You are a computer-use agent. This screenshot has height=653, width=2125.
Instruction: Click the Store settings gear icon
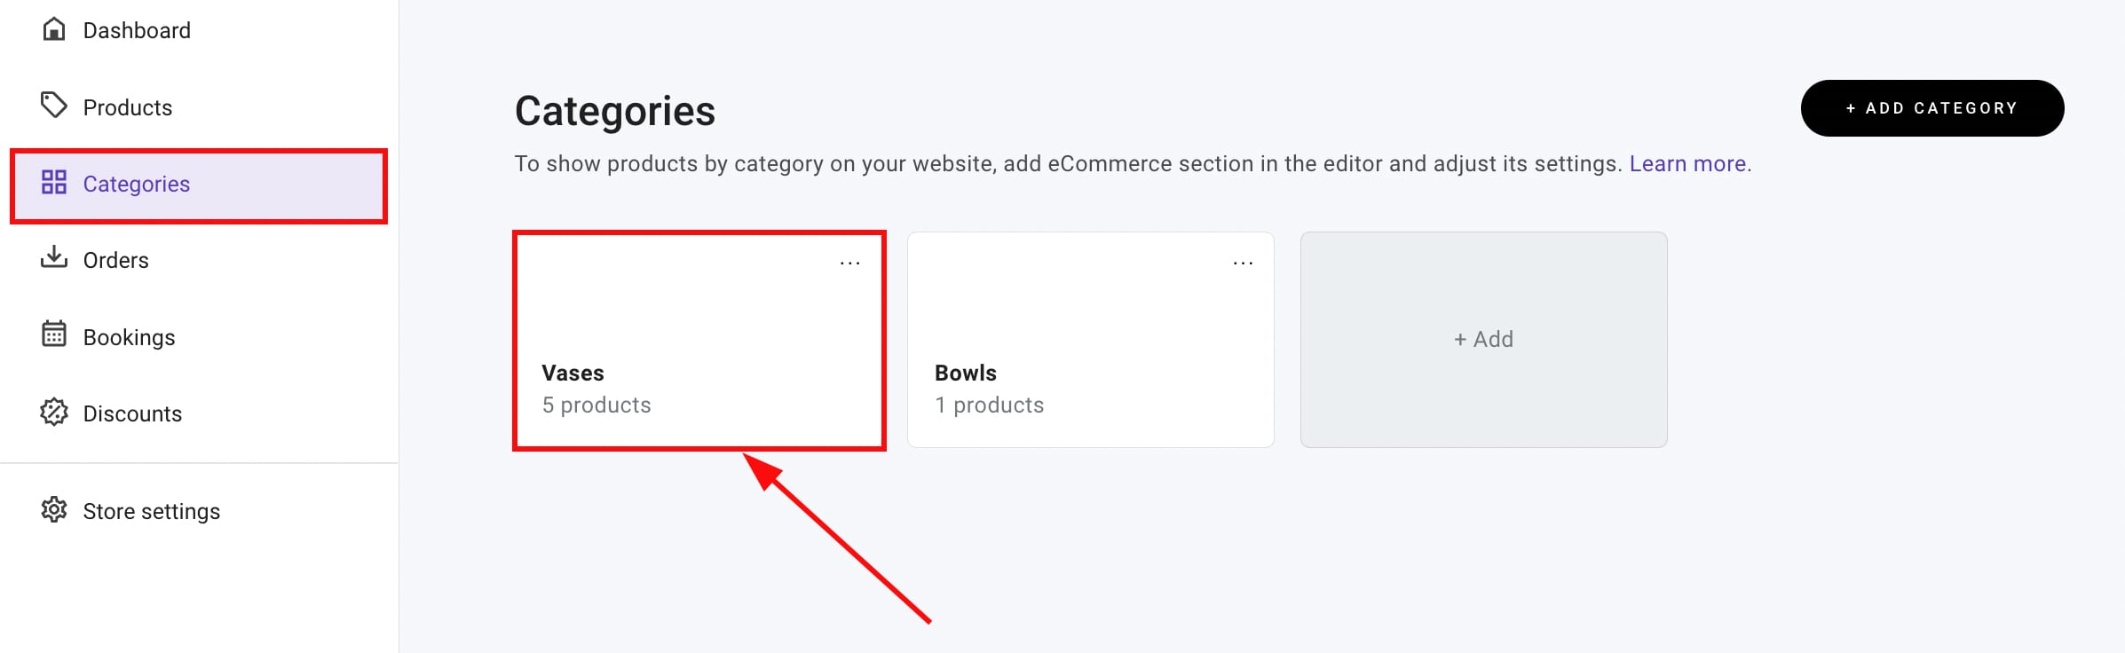55,510
